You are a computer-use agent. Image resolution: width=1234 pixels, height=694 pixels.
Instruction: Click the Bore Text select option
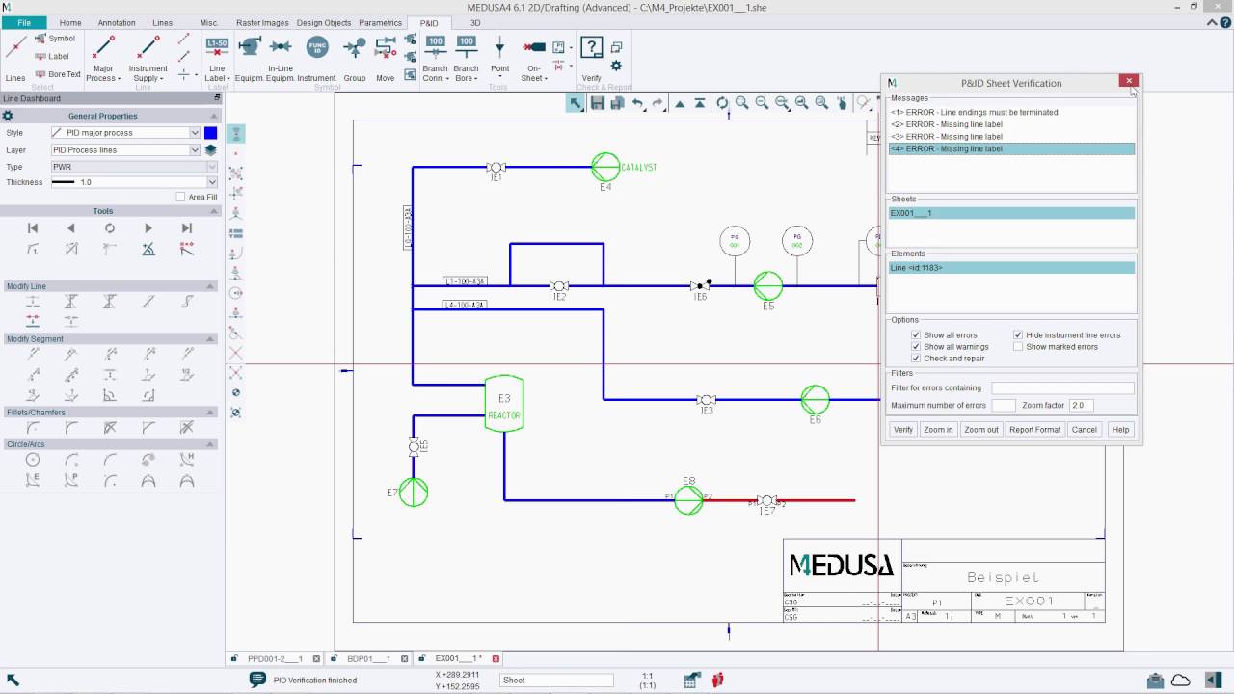tap(58, 74)
